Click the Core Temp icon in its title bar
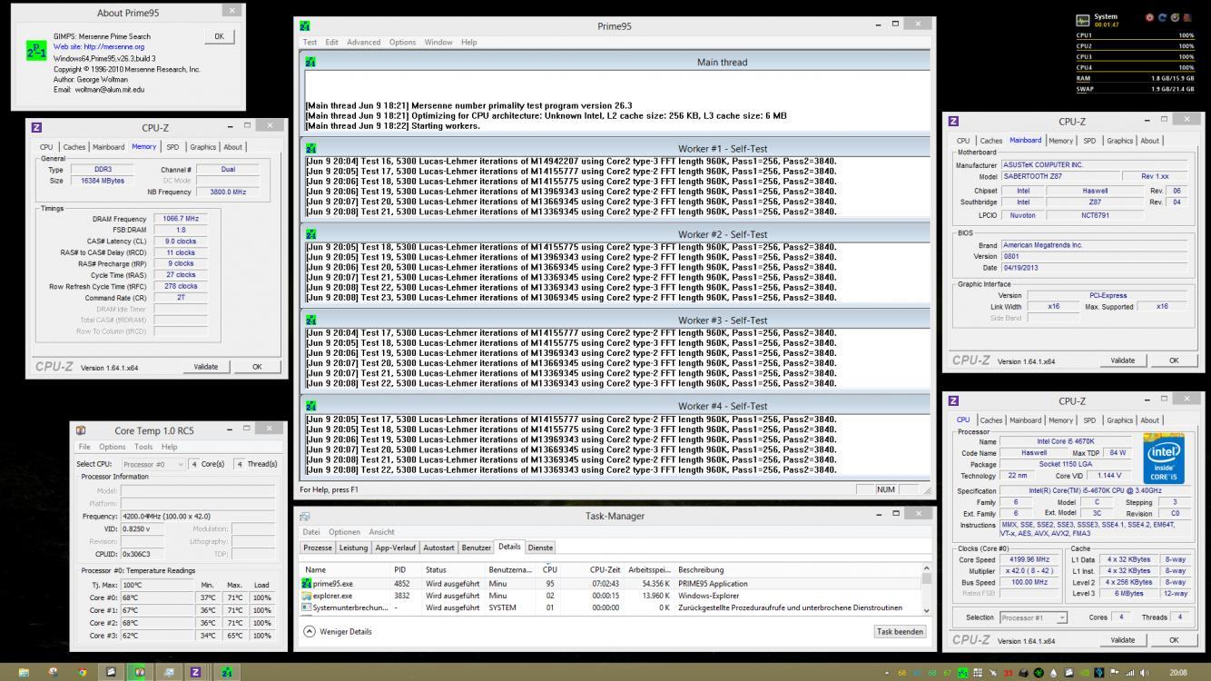The width and height of the screenshot is (1211, 681). tap(82, 430)
